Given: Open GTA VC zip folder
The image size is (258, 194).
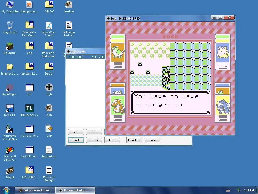Looking at the screenshot, I should [x=49, y=7].
